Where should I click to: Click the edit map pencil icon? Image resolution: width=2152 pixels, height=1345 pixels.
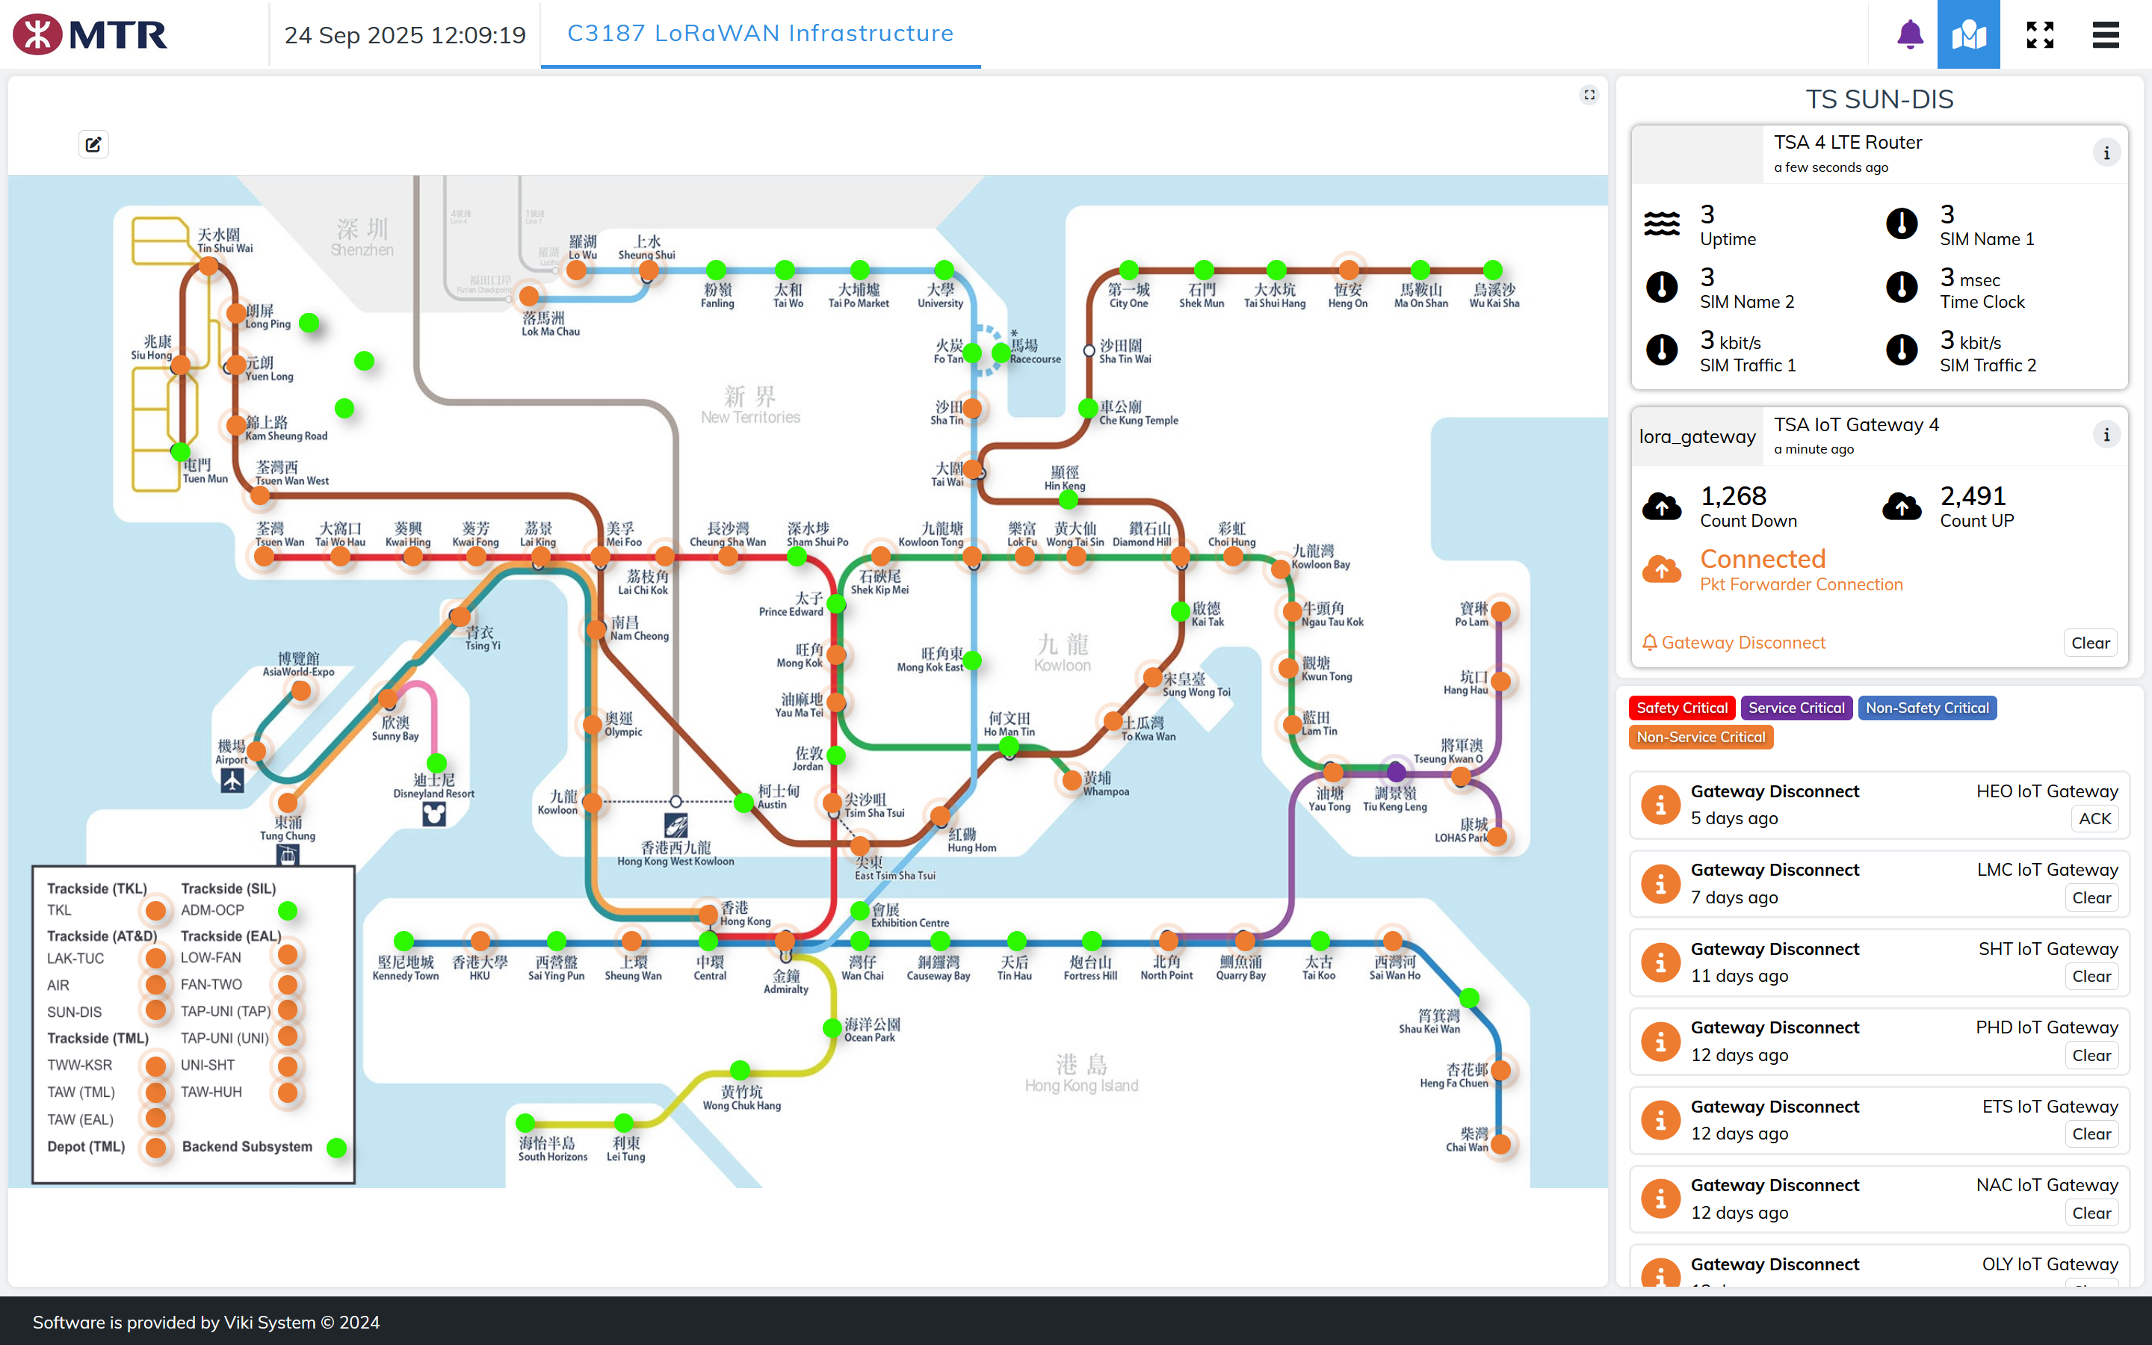pyautogui.click(x=93, y=144)
